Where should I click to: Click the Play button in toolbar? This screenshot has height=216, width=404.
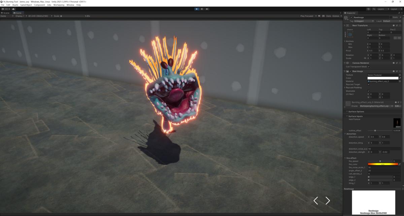tap(197, 9)
